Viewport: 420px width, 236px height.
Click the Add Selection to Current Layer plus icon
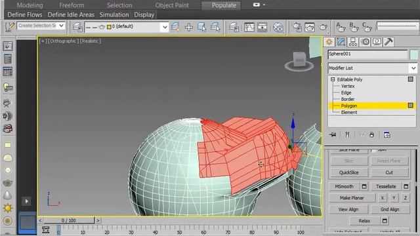(x=189, y=27)
